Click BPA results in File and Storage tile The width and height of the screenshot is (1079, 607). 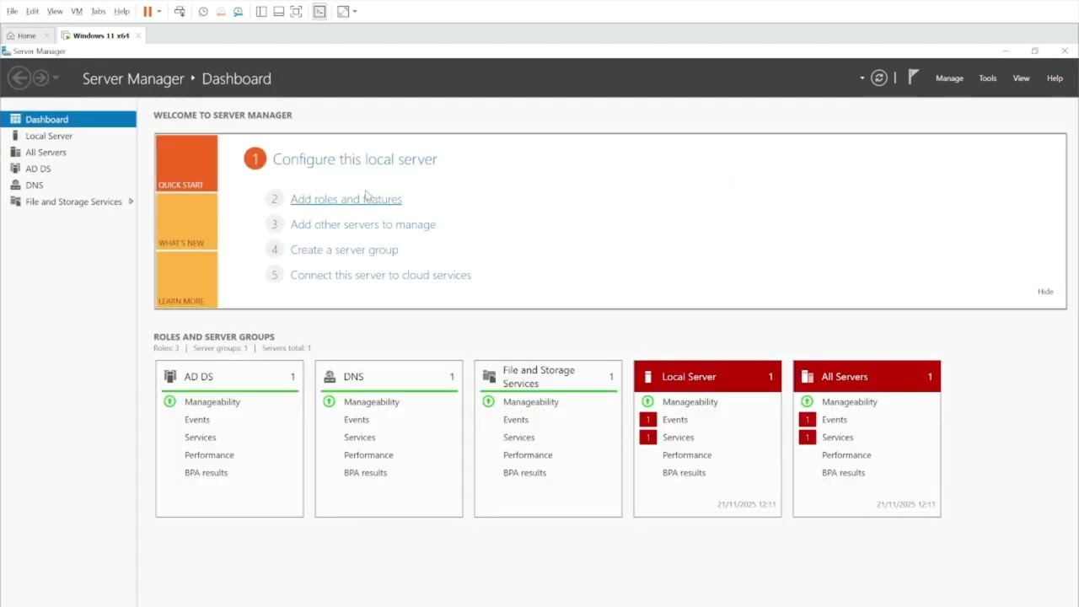tap(524, 473)
